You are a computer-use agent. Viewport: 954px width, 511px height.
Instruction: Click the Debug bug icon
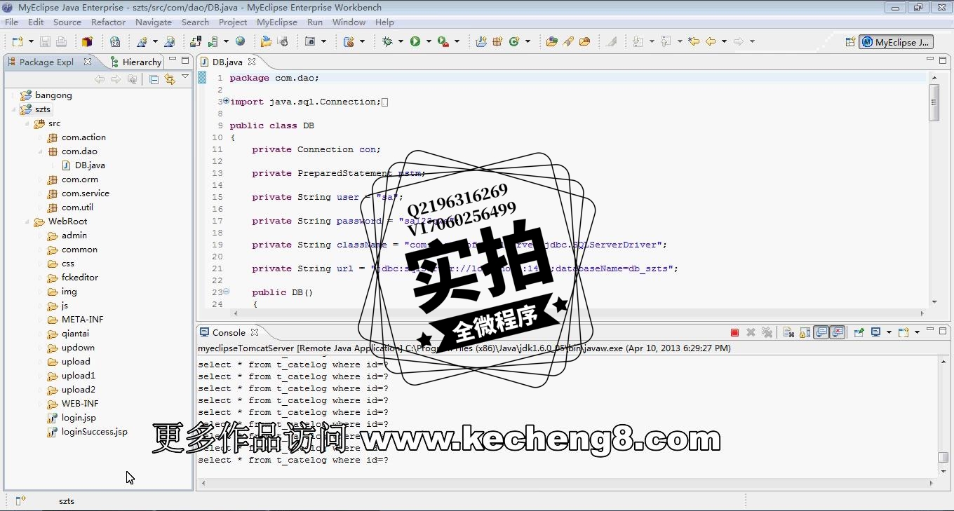point(387,41)
